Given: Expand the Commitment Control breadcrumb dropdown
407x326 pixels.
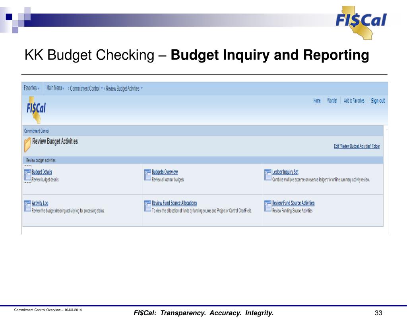Looking at the screenshot, I should 102,88.
